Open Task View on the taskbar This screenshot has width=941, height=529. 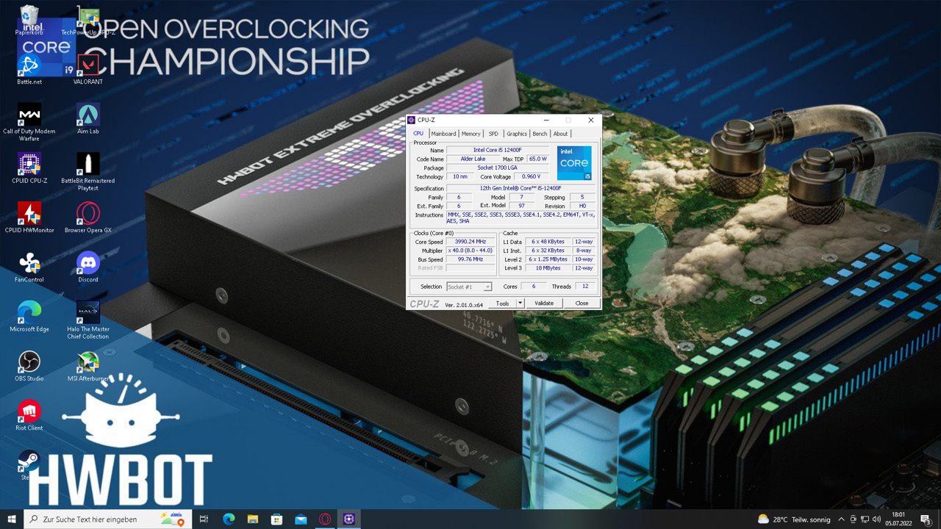point(204,519)
